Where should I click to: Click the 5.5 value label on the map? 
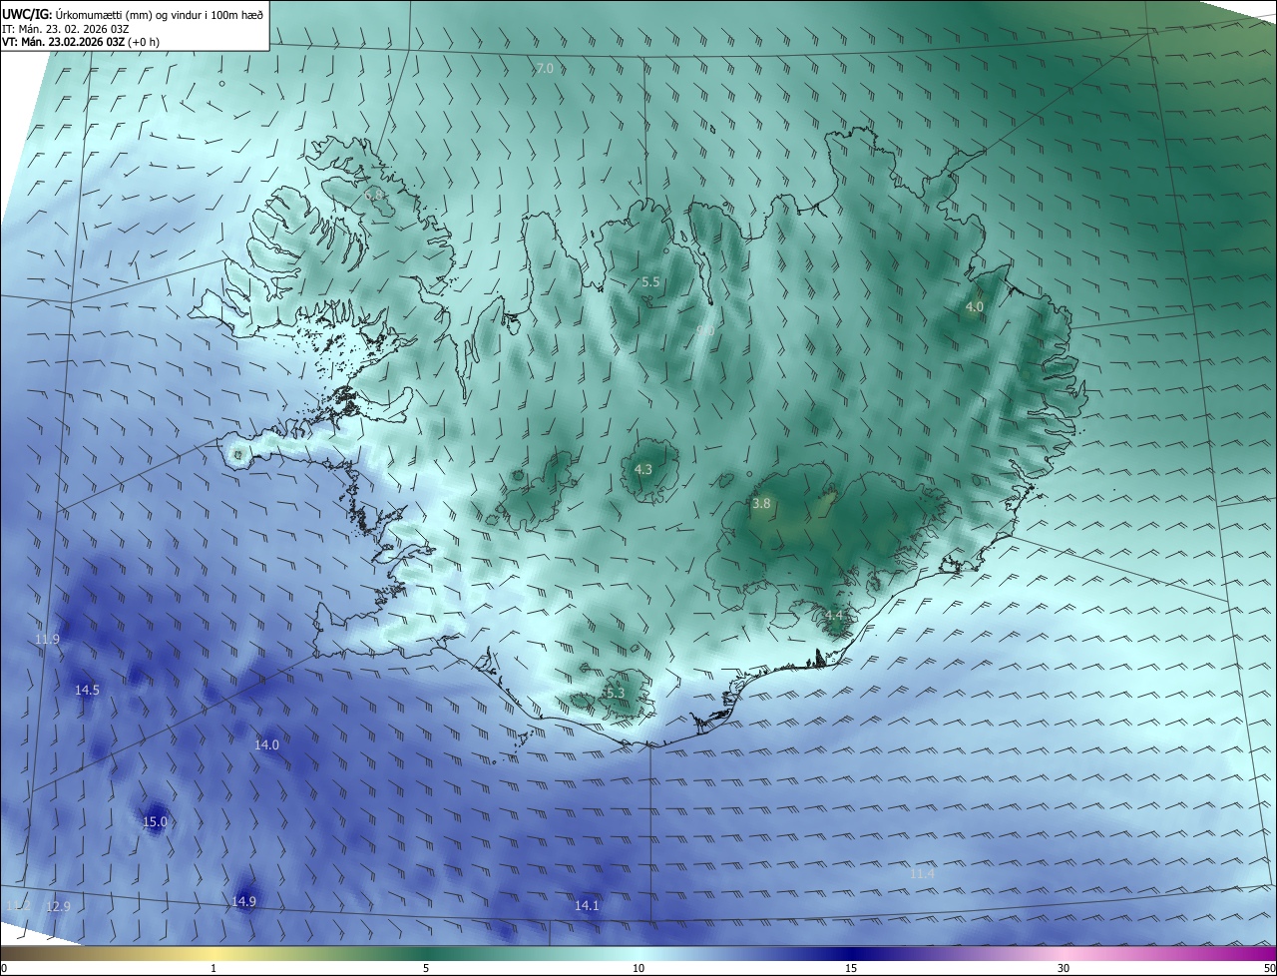click(650, 282)
